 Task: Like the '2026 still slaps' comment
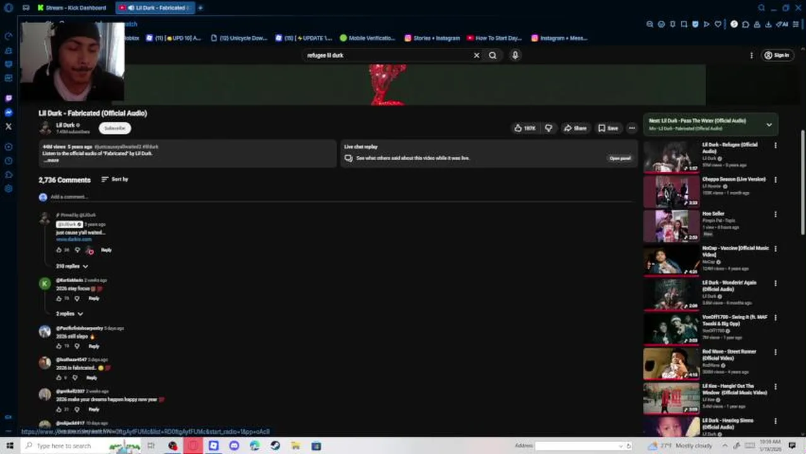point(59,346)
